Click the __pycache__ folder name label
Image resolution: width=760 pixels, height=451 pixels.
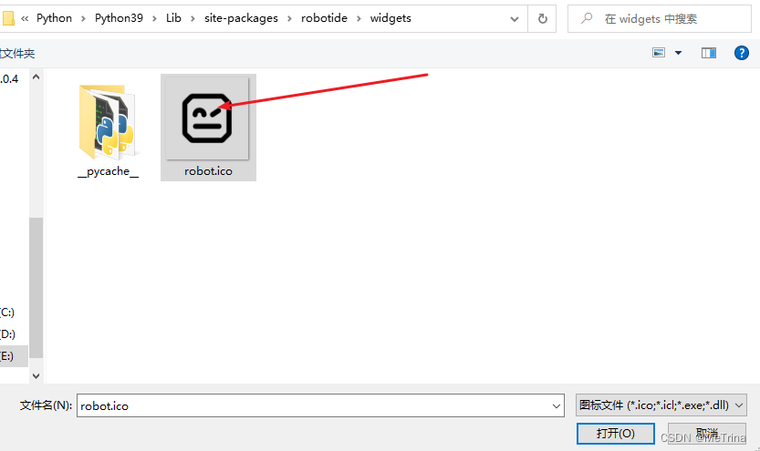[x=108, y=171]
